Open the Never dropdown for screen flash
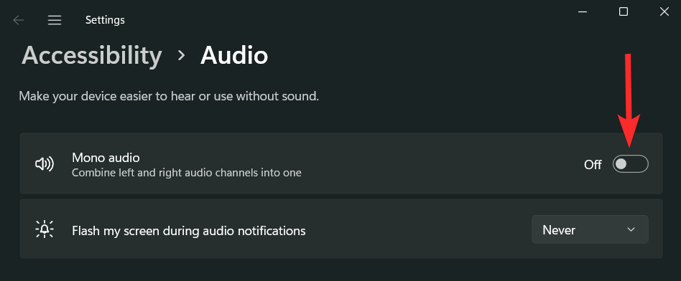 [590, 229]
